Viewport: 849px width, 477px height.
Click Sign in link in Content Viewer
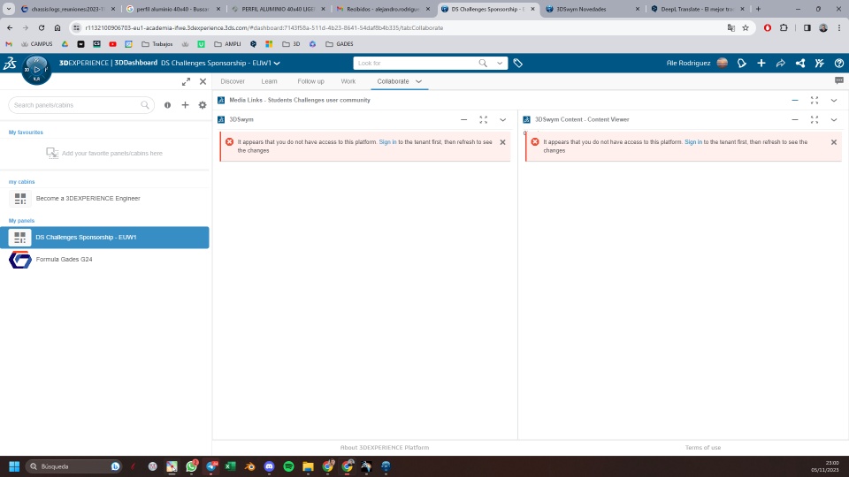pos(693,141)
